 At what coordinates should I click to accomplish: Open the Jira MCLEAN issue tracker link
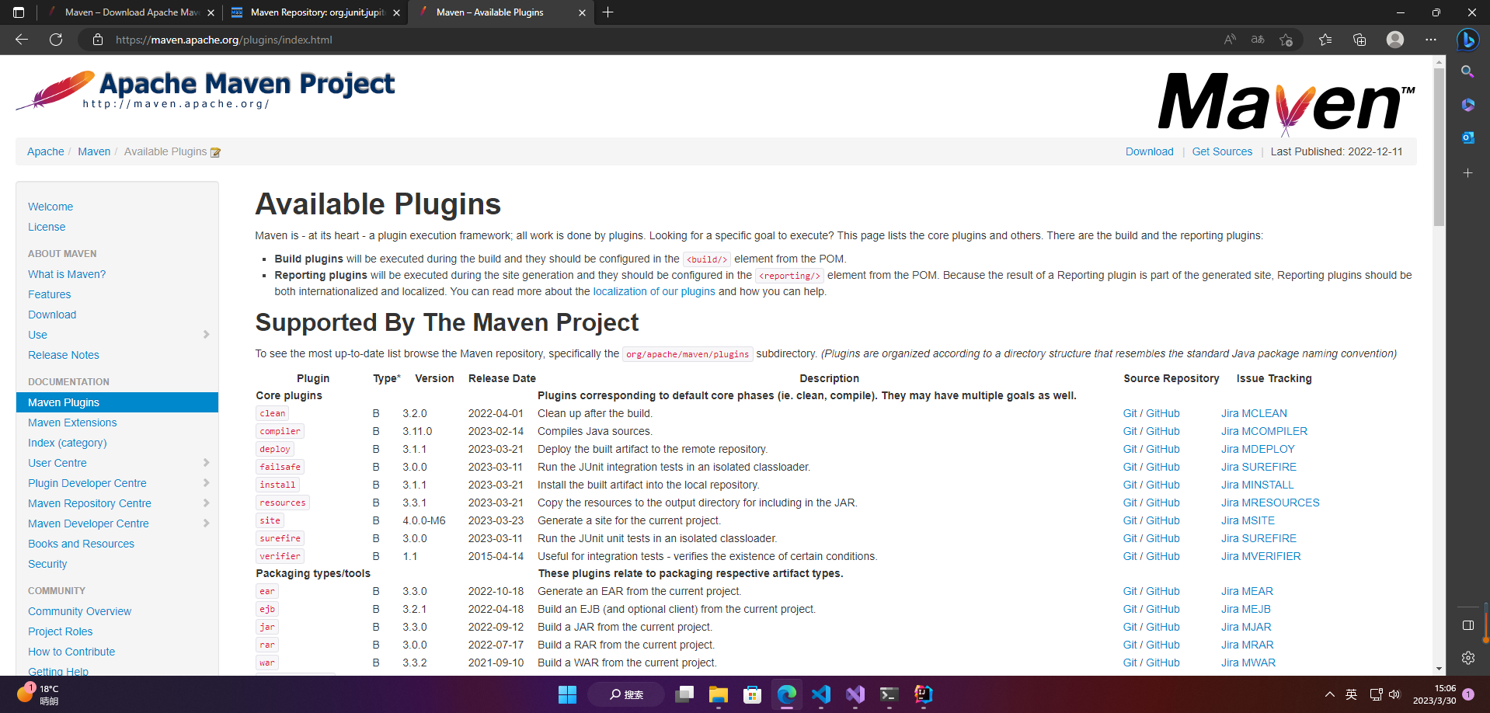click(1254, 413)
